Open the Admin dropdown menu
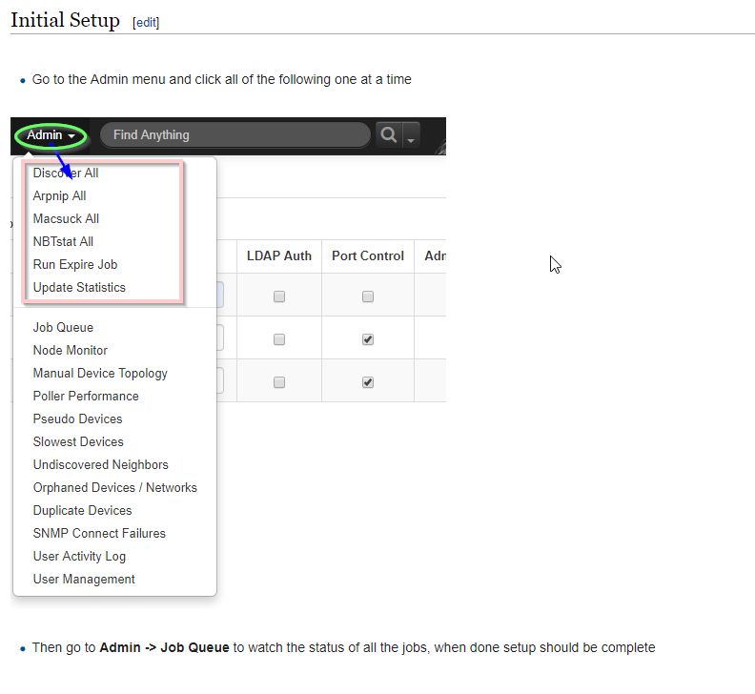 click(x=51, y=135)
